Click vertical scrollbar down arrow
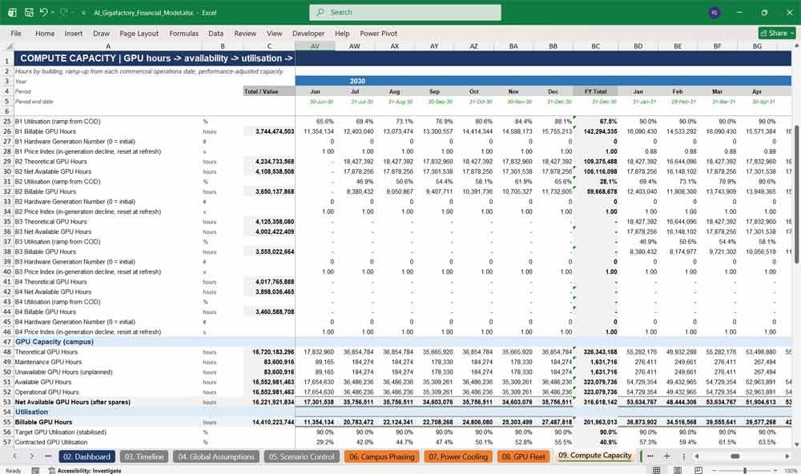This screenshot has width=801, height=474. point(796,444)
